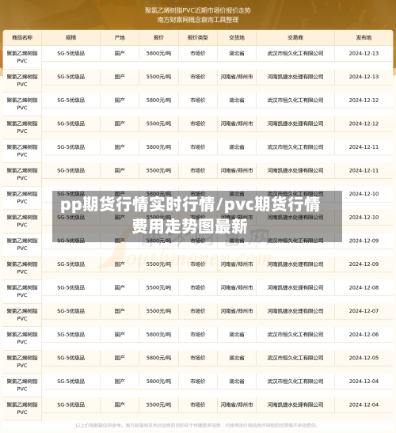Click 河南凯捷水处理有限公司 in the 2024-12-08 row
Image resolution: width=396 pixels, height=433 pixels.
[x=295, y=288]
